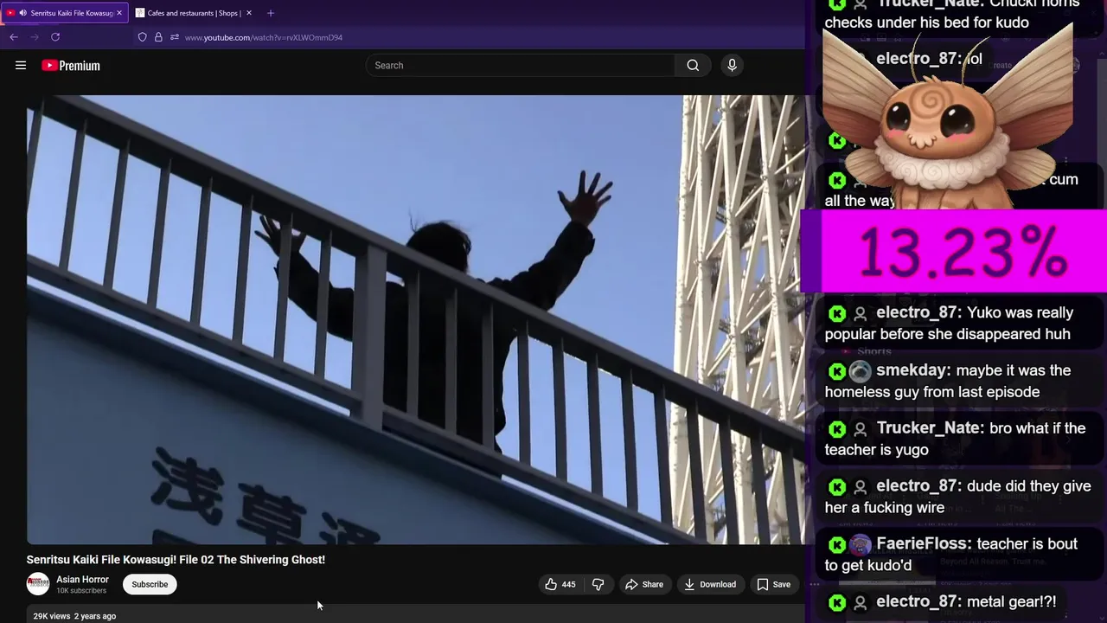The height and width of the screenshot is (623, 1107).
Task: Click the video title Senritsu Kaiki File Kowasugi
Action: 176,560
